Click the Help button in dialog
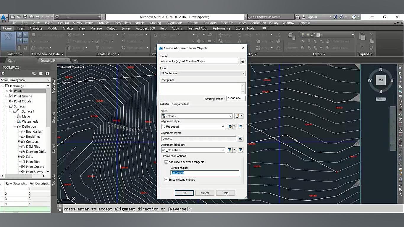This screenshot has width=404, height=227. (225, 193)
